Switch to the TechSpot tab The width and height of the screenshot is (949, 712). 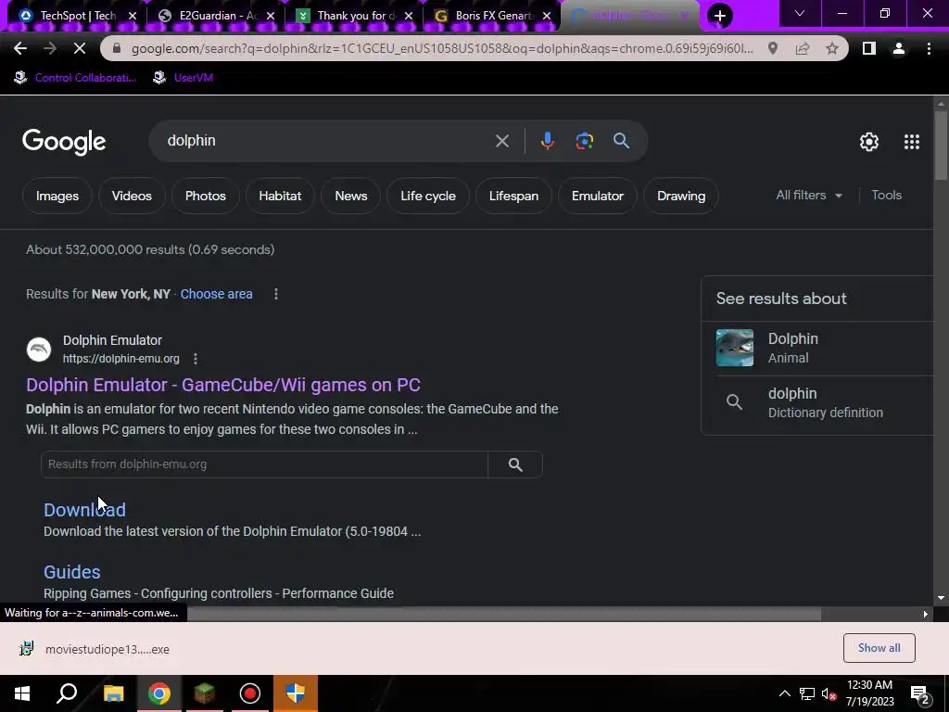[78, 16]
